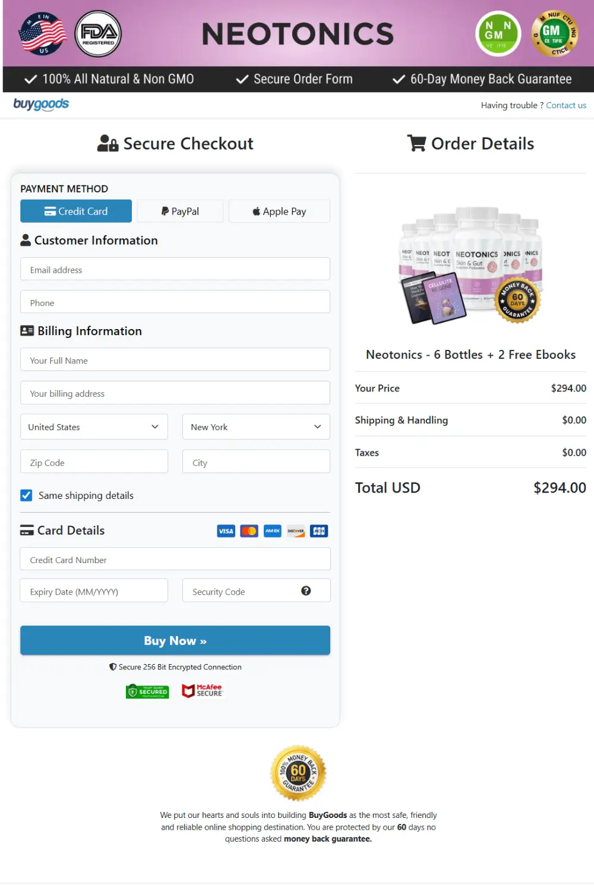The width and height of the screenshot is (594, 891).
Task: Open the New York state dropdown
Action: click(x=255, y=426)
